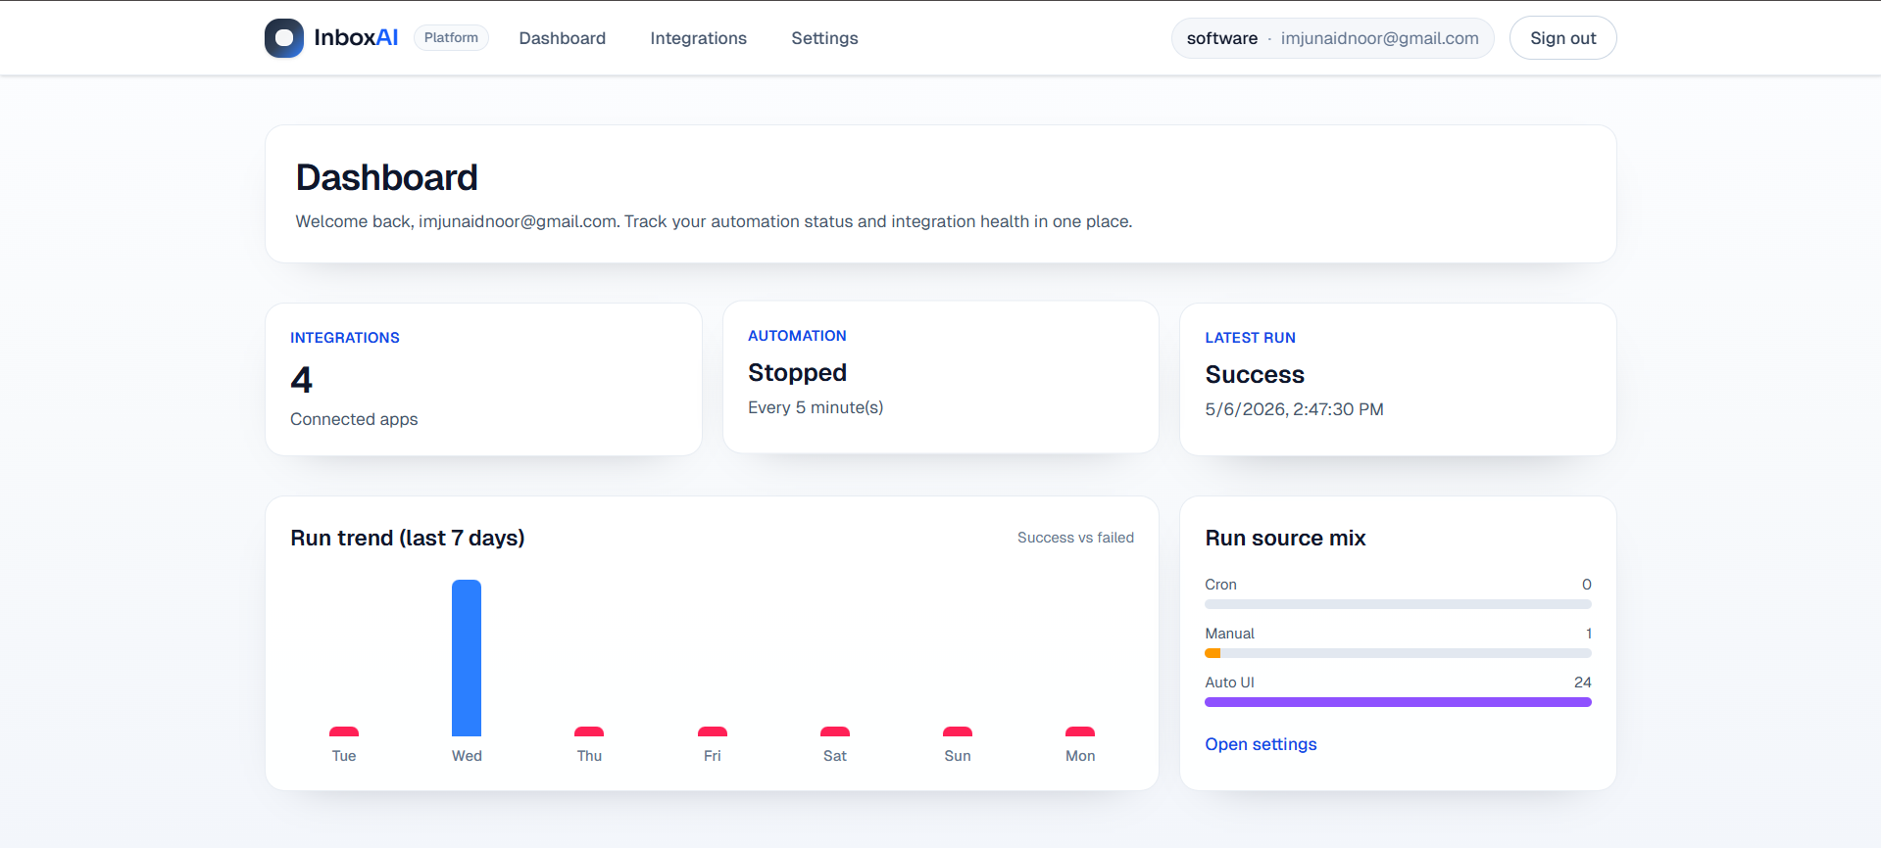Click the red Sat bar in run trend
Viewport: 1881px width, 848px height.
835,731
